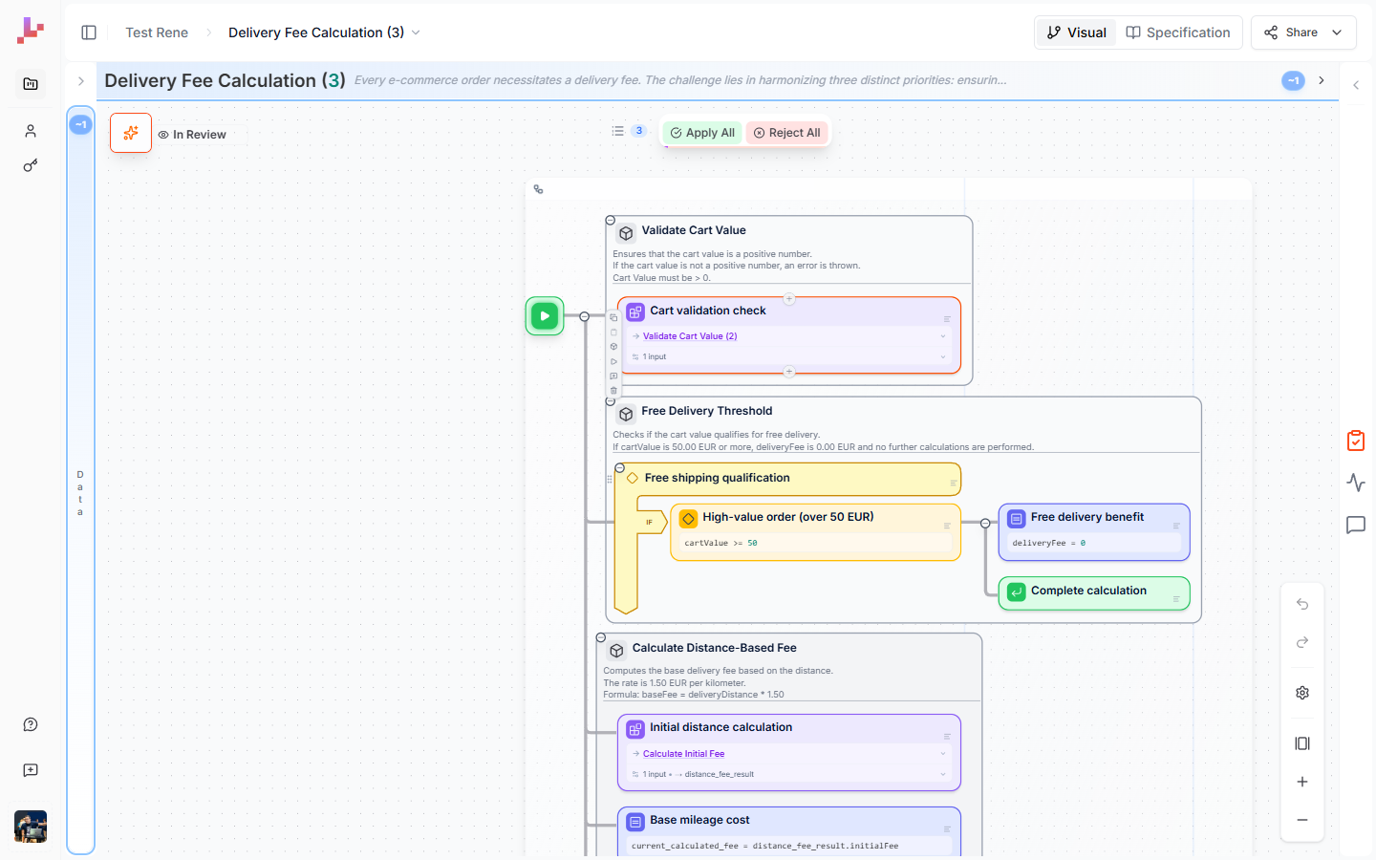Toggle the left panel with the sidebar icon
The height and width of the screenshot is (860, 1376).
(x=88, y=32)
